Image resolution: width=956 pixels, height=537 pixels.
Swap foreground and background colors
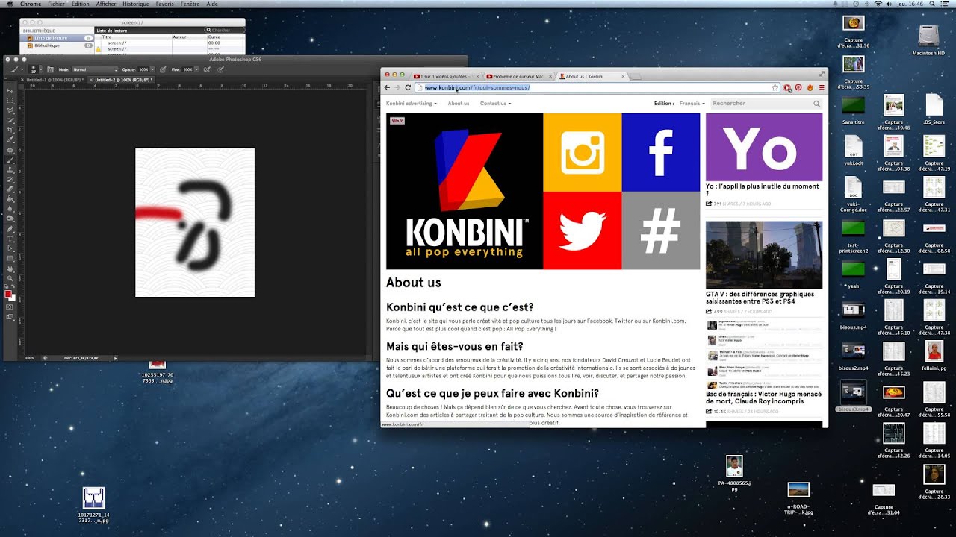13,285
